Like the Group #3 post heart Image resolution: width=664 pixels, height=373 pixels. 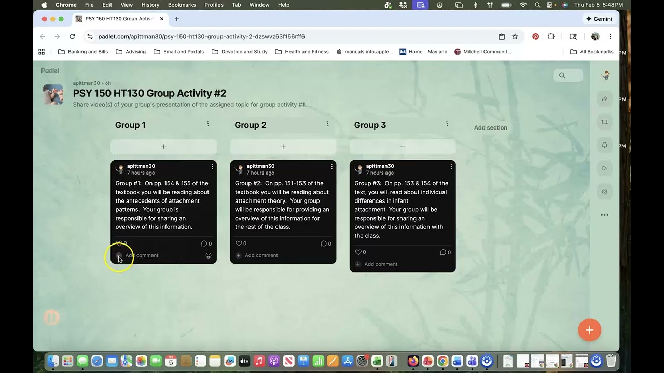[x=358, y=252]
